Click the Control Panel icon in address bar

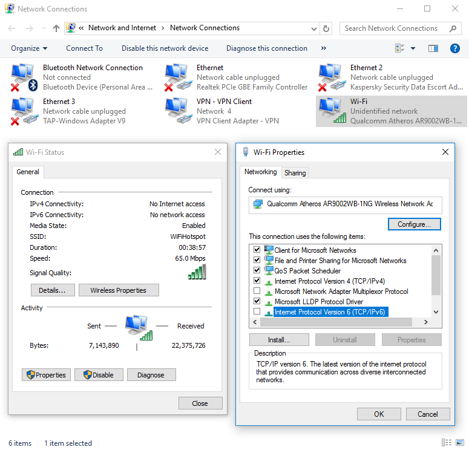(71, 28)
